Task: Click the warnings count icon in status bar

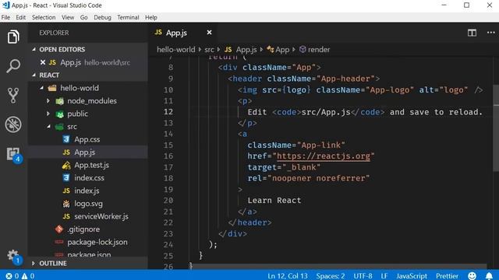Action: coord(24,276)
